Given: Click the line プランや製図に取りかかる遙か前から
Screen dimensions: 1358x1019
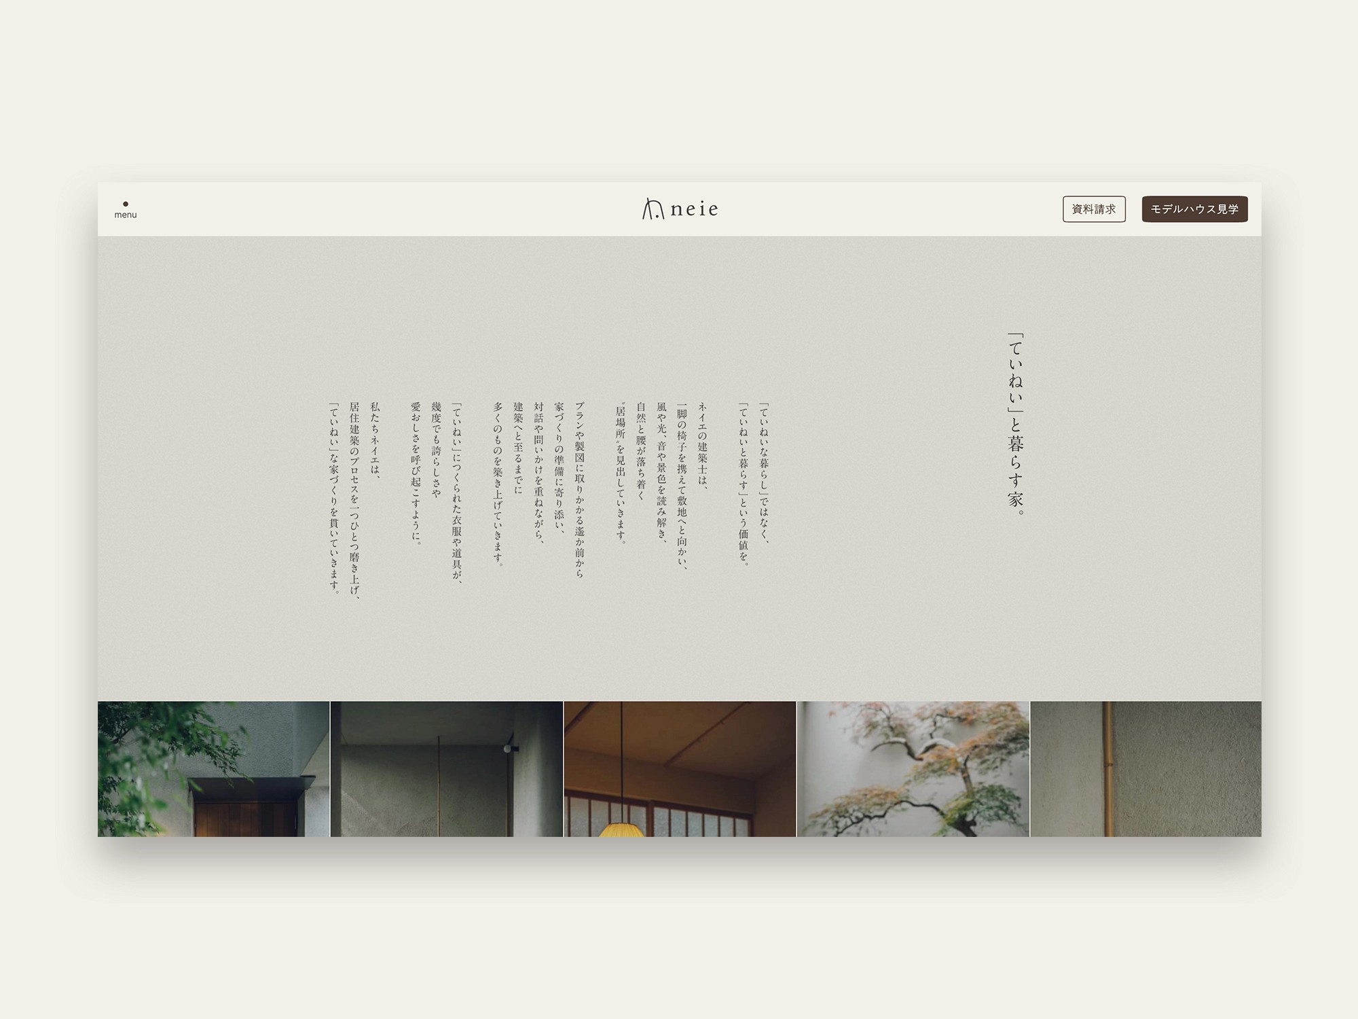Looking at the screenshot, I should pyautogui.click(x=579, y=489).
